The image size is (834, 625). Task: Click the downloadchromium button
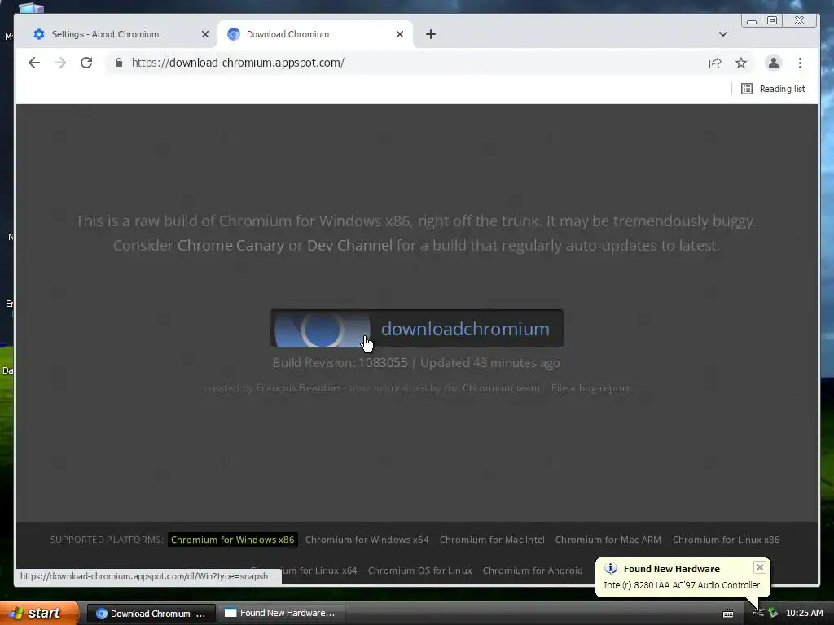coord(417,329)
